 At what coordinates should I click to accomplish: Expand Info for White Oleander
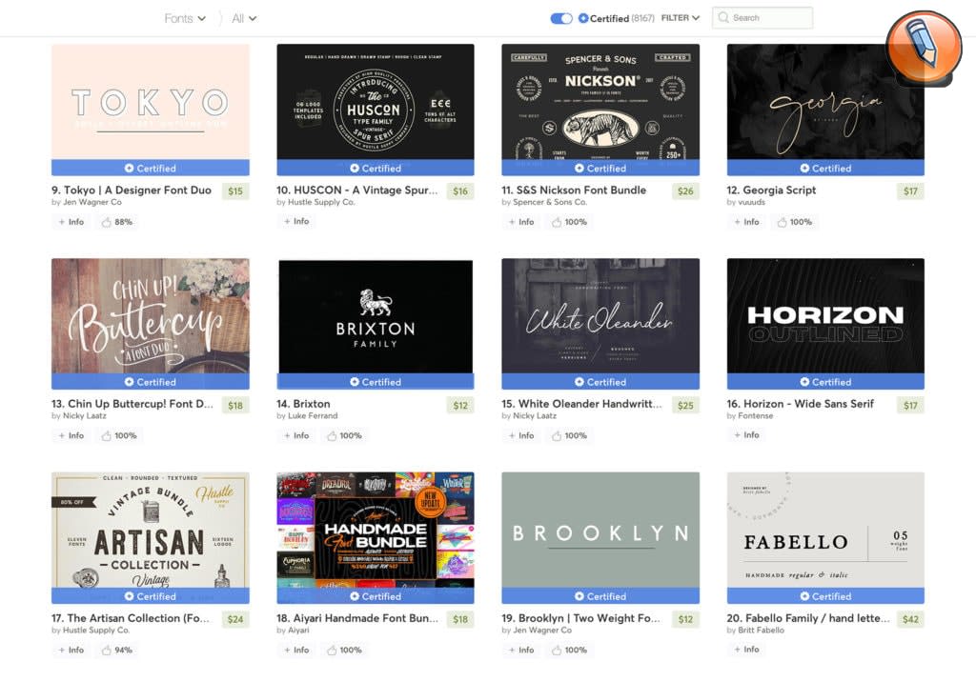point(521,435)
